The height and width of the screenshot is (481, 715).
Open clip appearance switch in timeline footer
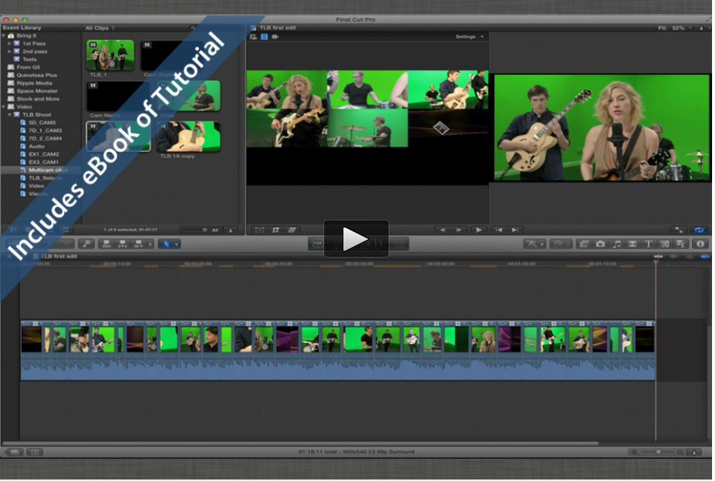coord(694,452)
